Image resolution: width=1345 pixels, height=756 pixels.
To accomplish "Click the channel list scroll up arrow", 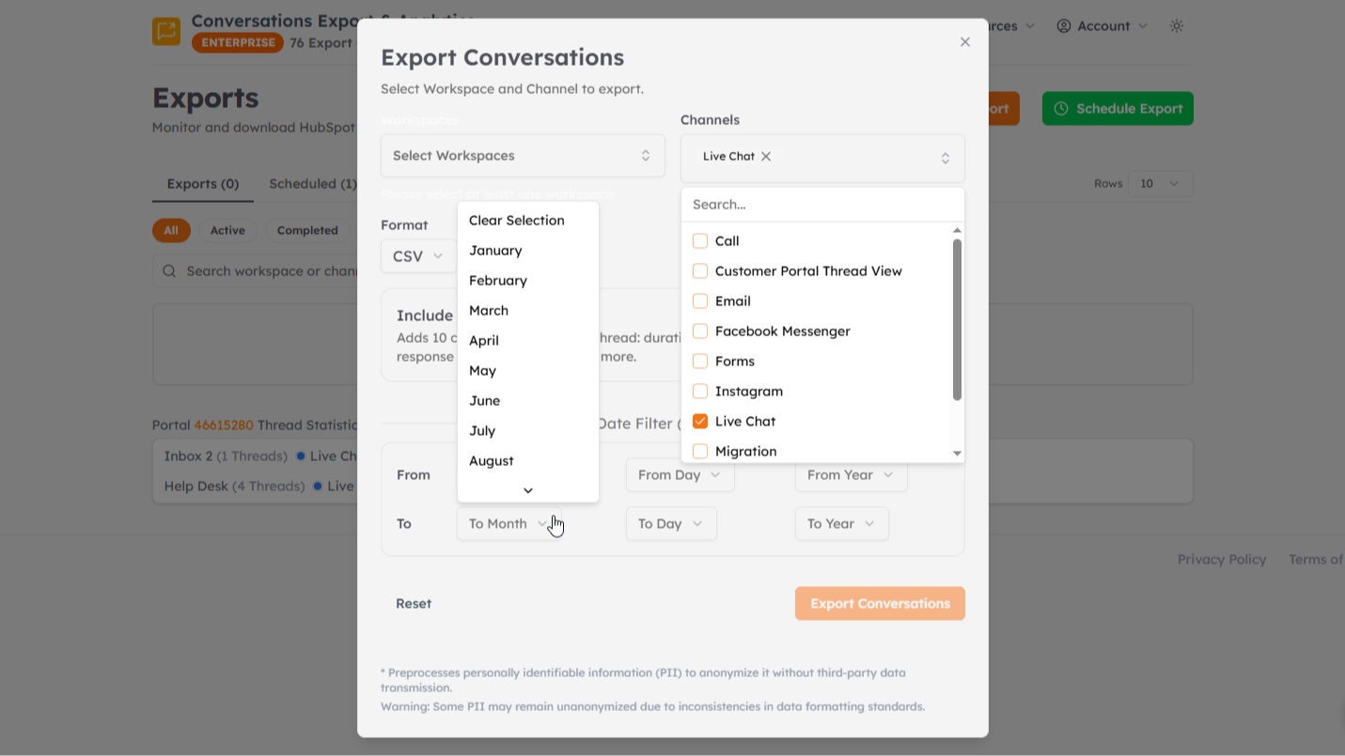I will [x=957, y=230].
